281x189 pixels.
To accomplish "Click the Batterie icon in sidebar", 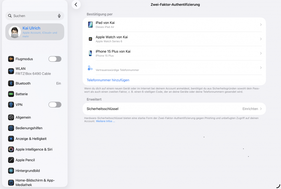I will point(11,94).
